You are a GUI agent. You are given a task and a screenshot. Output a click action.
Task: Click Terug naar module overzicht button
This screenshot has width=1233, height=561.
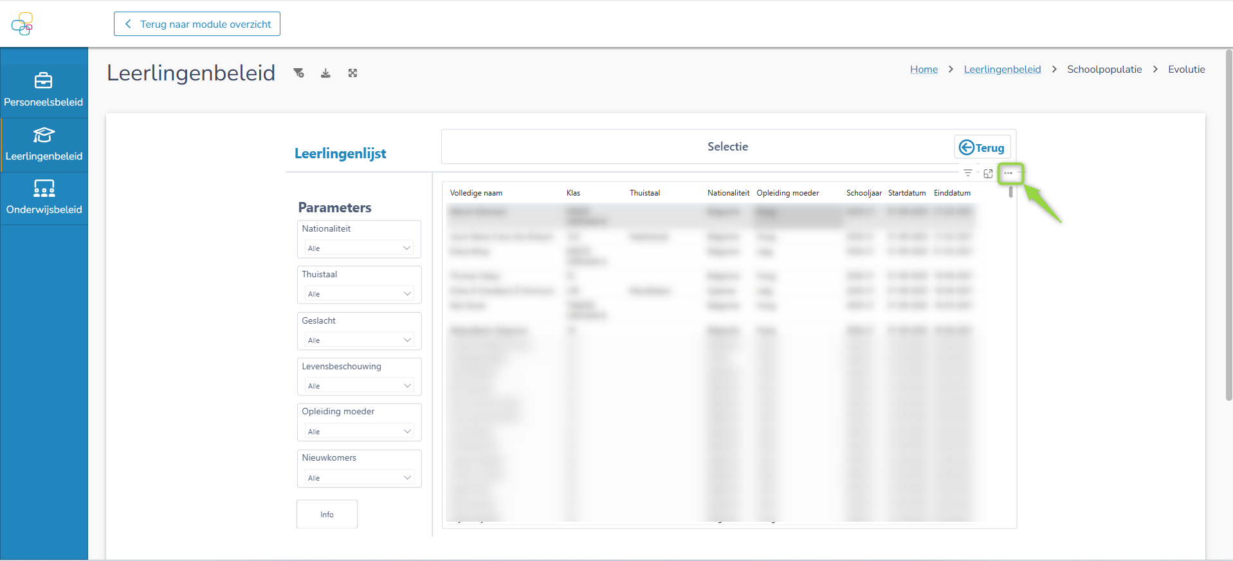(197, 24)
